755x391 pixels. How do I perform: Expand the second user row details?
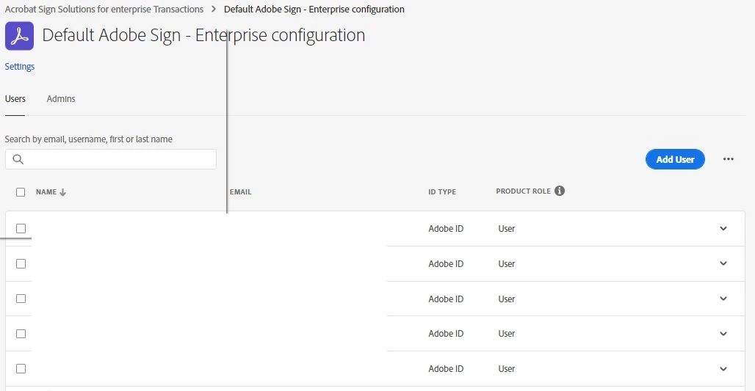(723, 263)
